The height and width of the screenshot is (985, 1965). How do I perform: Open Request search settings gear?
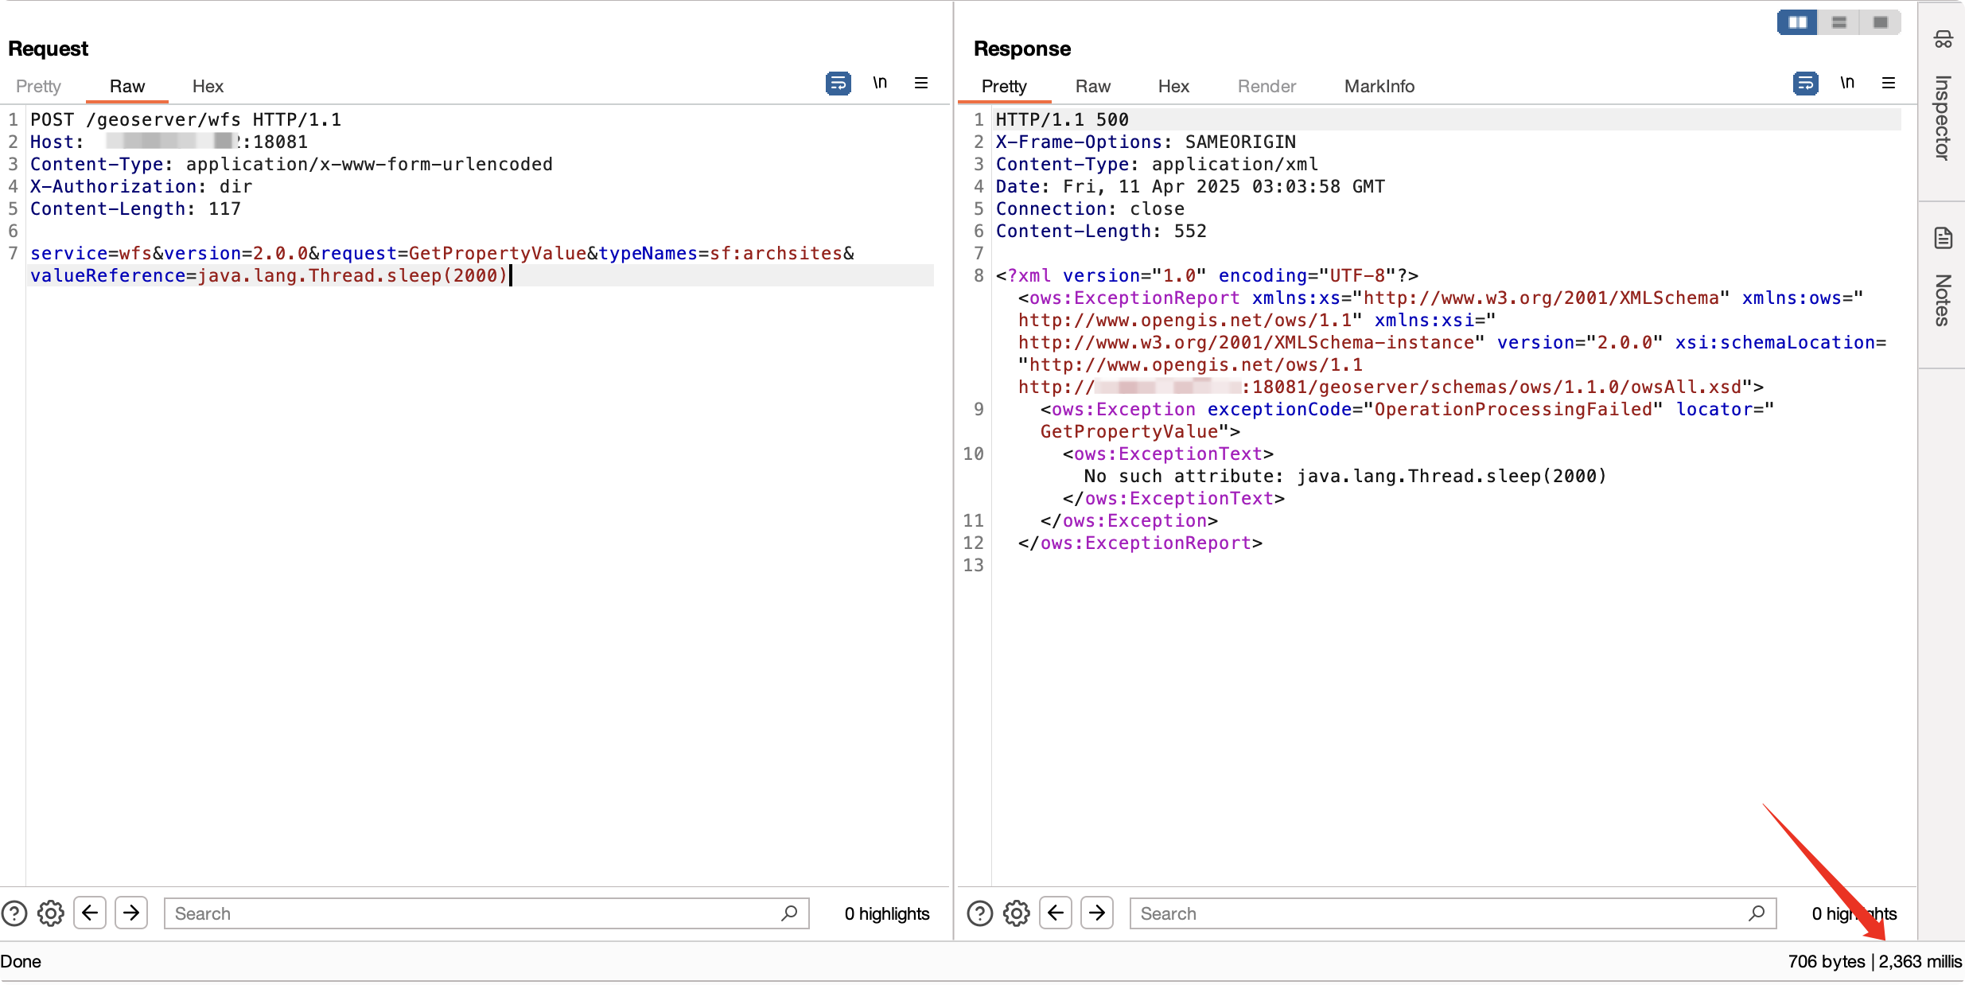pyautogui.click(x=51, y=913)
